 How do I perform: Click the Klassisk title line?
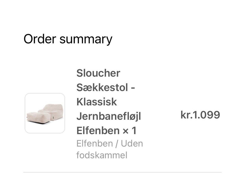click(x=96, y=102)
